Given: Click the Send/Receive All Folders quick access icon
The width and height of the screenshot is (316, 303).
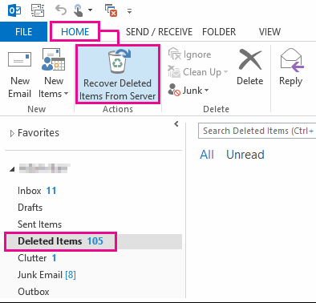Looking at the screenshot, I should (x=38, y=10).
